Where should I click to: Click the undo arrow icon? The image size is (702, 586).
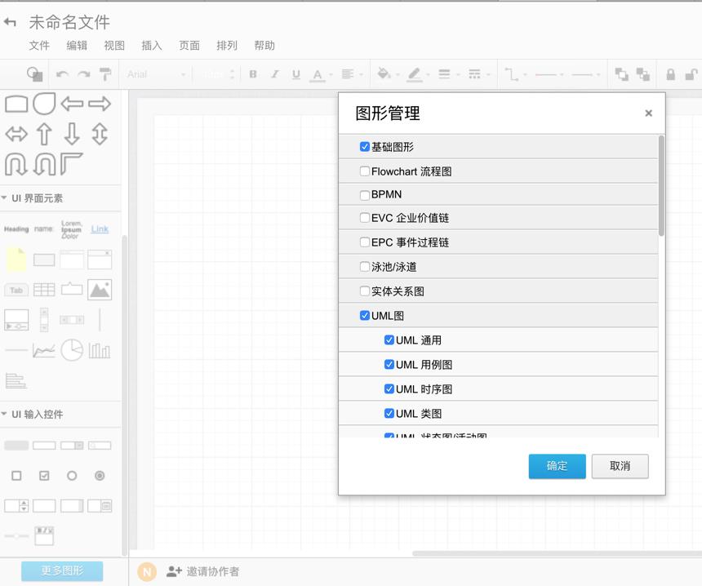point(62,74)
